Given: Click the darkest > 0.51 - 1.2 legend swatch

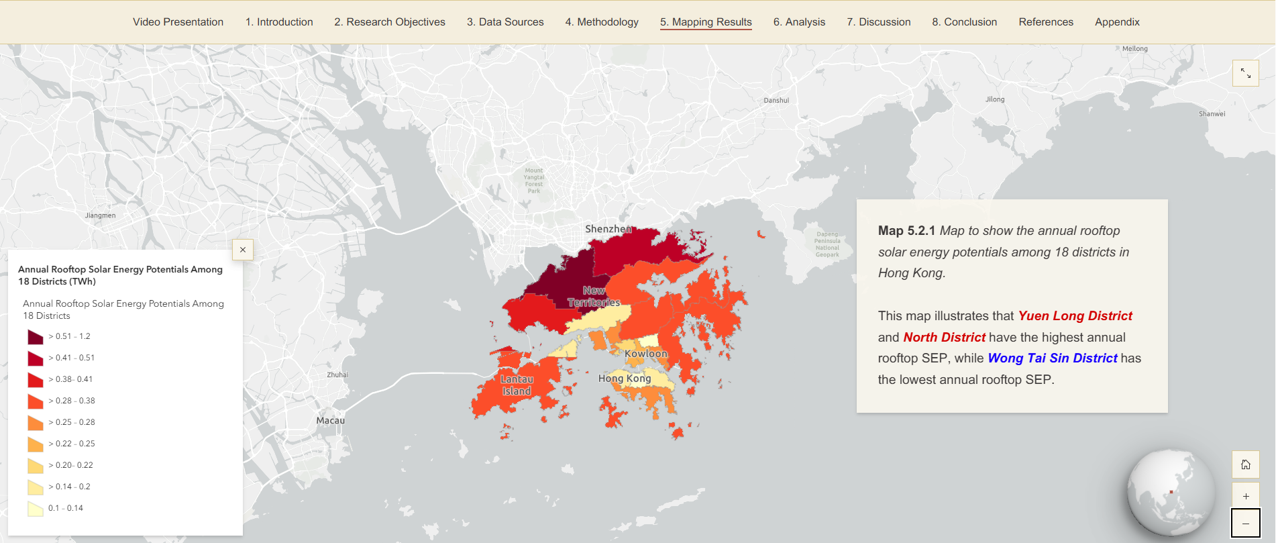Looking at the screenshot, I should point(35,336).
